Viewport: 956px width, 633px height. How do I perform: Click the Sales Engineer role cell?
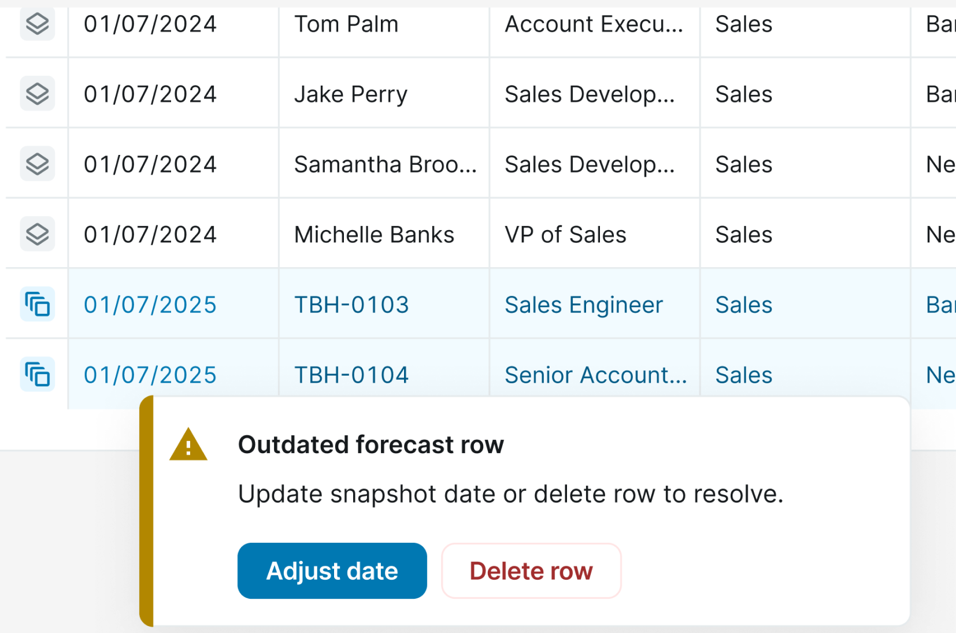point(584,305)
